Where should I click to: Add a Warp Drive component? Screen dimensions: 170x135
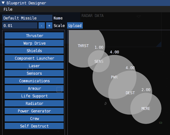tap(34, 43)
